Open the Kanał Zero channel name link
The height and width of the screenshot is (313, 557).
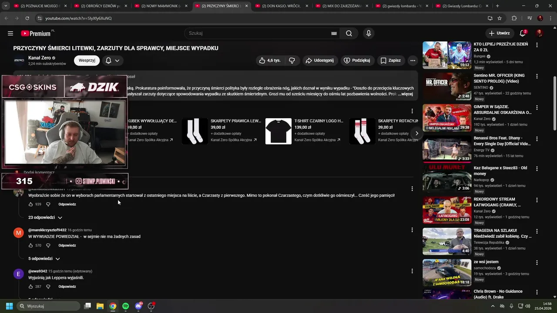click(39, 58)
